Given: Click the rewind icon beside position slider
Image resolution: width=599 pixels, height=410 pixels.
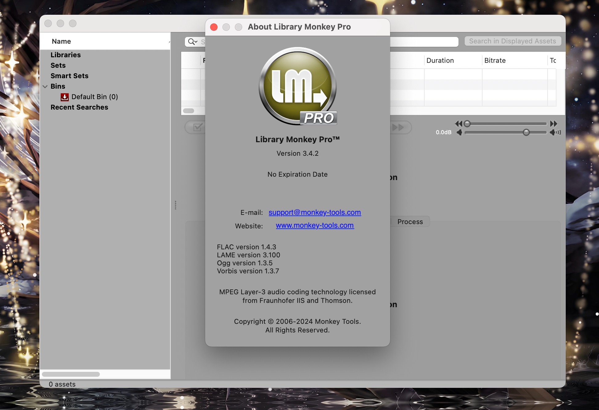Looking at the screenshot, I should point(458,124).
